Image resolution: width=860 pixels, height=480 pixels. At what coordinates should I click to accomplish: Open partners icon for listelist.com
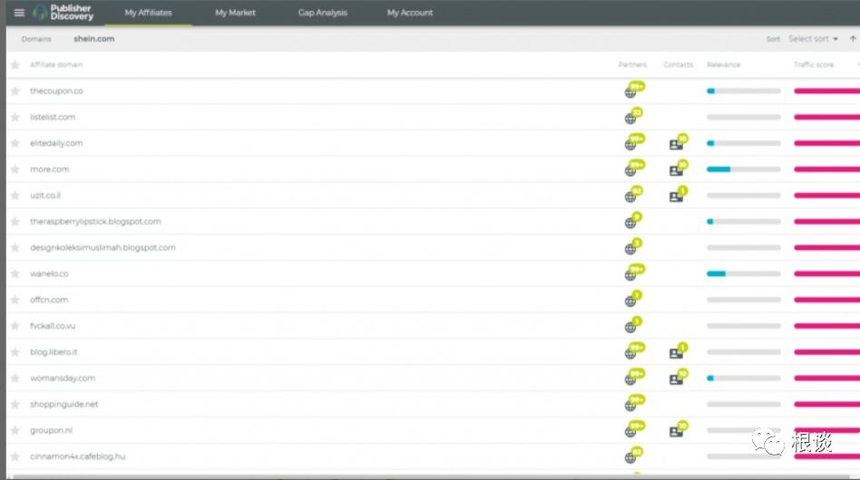coord(633,116)
